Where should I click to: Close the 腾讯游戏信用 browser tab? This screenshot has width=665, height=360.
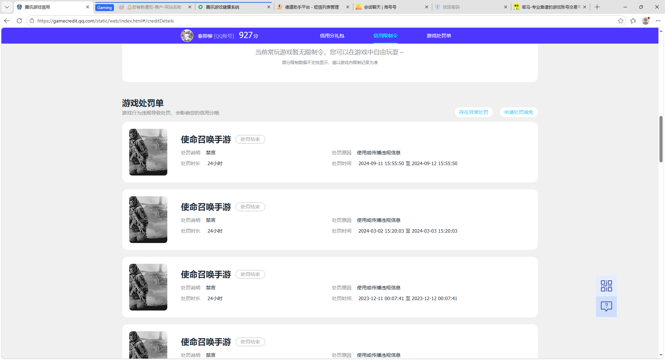point(88,7)
